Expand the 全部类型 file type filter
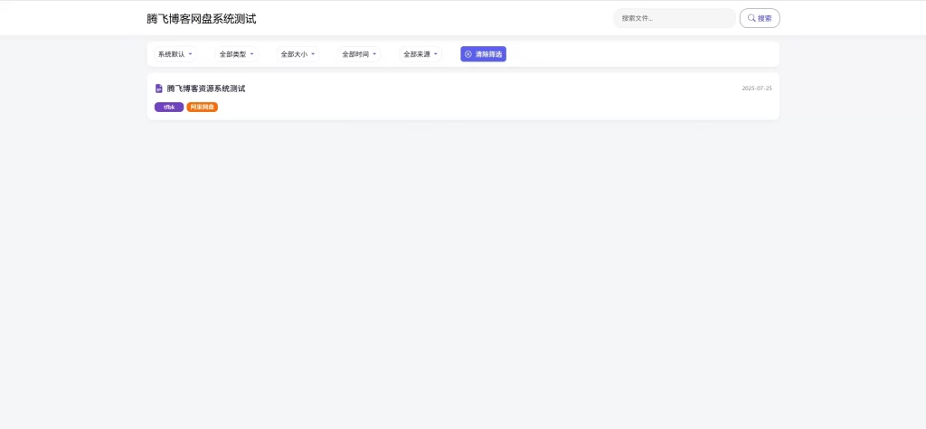The image size is (926, 429). [236, 54]
